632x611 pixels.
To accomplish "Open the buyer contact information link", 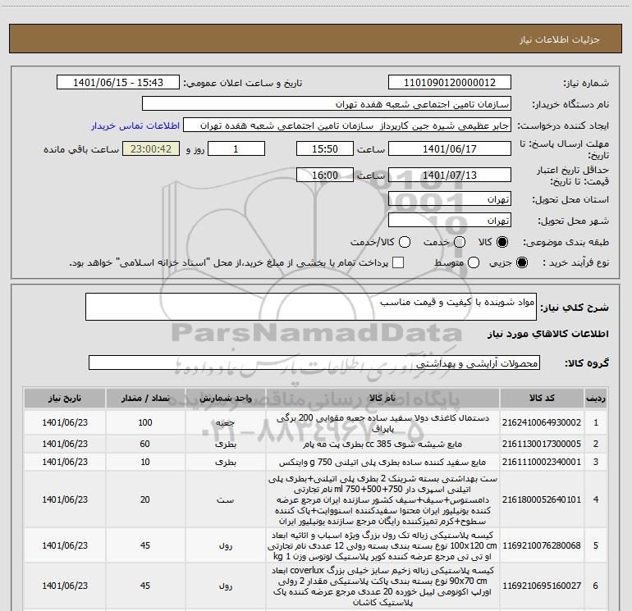I will (135, 125).
